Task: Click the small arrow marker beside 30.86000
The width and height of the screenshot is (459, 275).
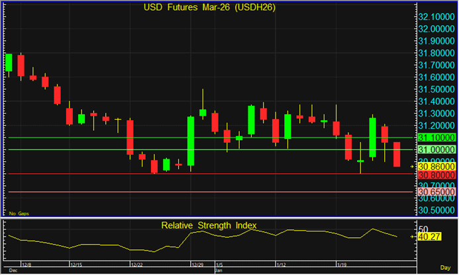Action: click(413, 167)
